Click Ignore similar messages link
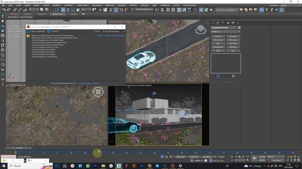302x169 pixels. [115, 36]
